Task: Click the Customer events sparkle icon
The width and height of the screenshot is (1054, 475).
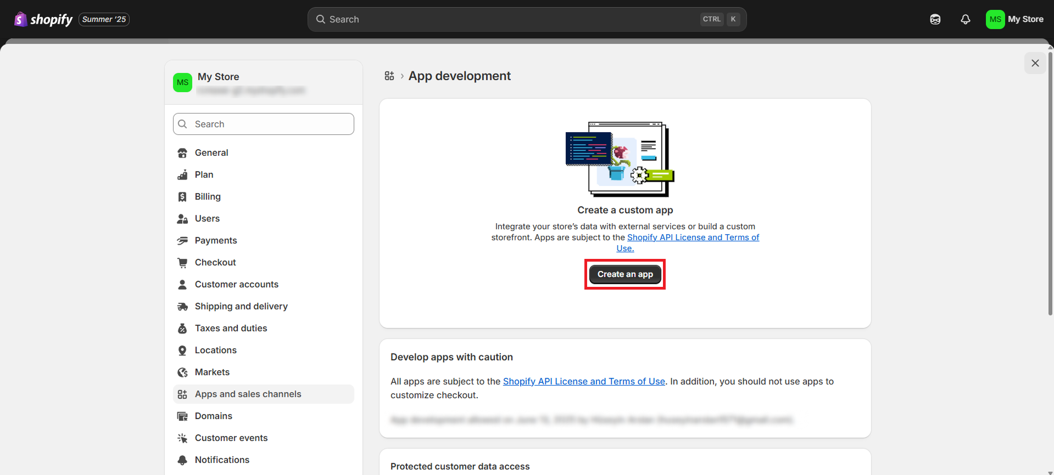Action: [x=182, y=438]
